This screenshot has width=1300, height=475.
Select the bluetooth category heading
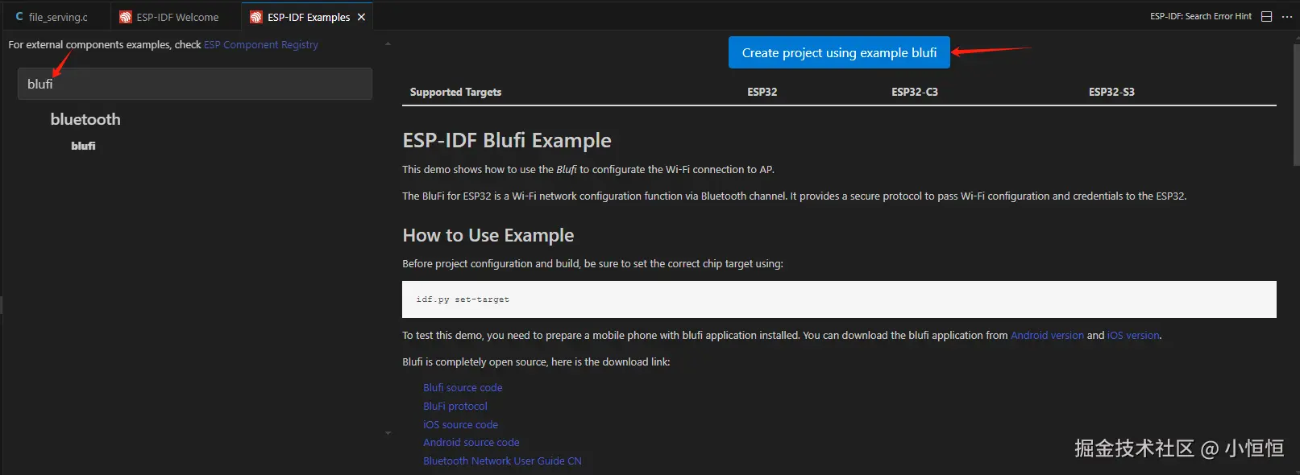[x=85, y=119]
